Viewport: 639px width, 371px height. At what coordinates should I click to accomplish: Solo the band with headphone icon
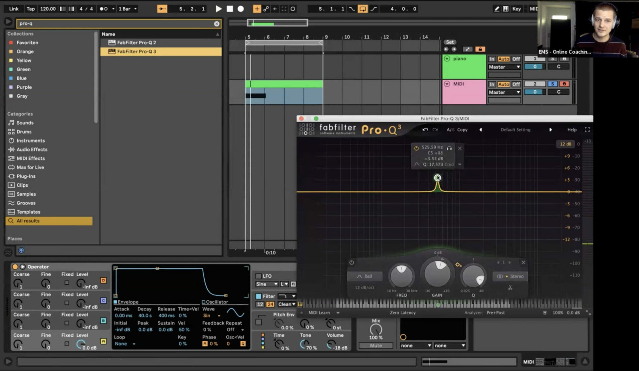point(449,148)
